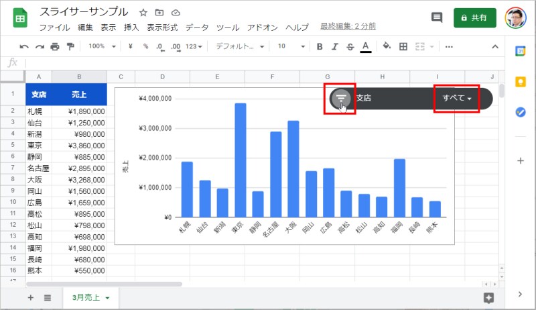
Task: Click the print icon
Action: point(55,46)
